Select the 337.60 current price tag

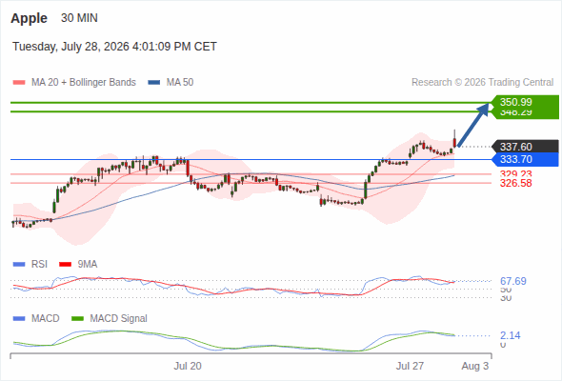[525, 147]
